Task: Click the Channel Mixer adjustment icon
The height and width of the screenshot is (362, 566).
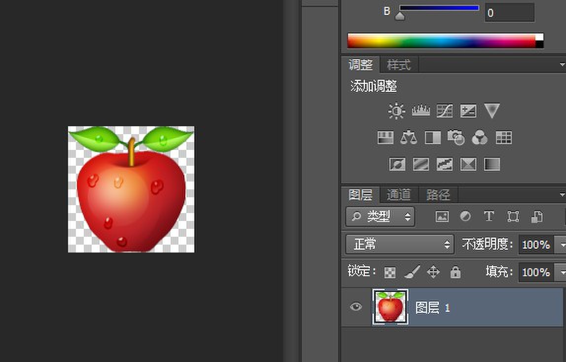Action: click(x=480, y=138)
